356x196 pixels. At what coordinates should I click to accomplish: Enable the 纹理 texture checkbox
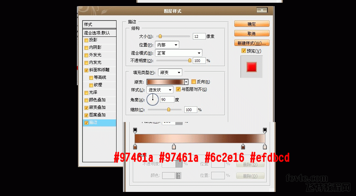tap(91, 86)
